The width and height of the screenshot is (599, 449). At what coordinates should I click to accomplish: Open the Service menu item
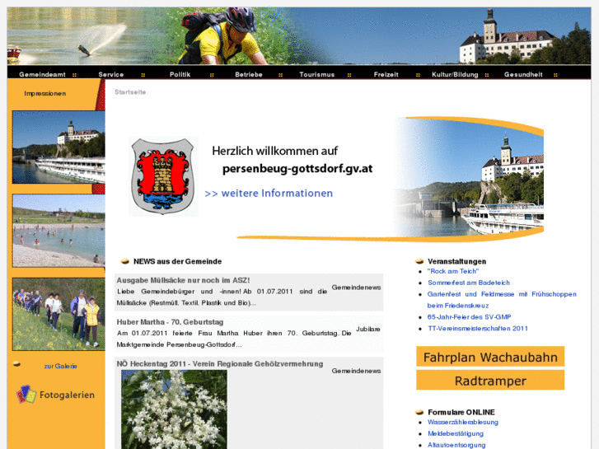point(111,74)
